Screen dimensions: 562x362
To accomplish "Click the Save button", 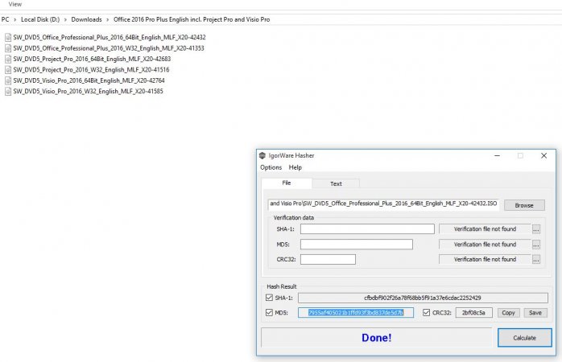I will click(535, 313).
